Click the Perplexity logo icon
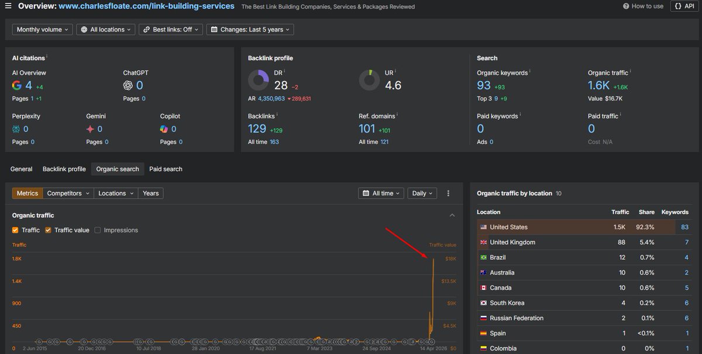The image size is (702, 354). pyautogui.click(x=16, y=129)
